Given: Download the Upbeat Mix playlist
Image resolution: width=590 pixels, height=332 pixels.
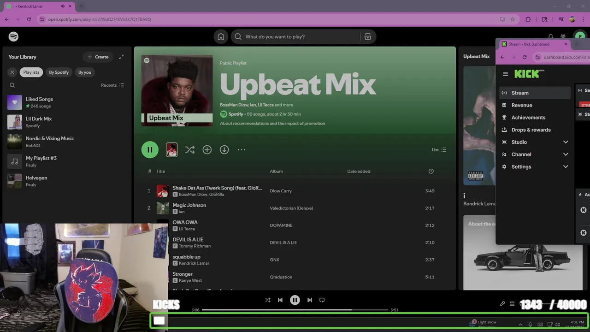Looking at the screenshot, I should [x=224, y=150].
